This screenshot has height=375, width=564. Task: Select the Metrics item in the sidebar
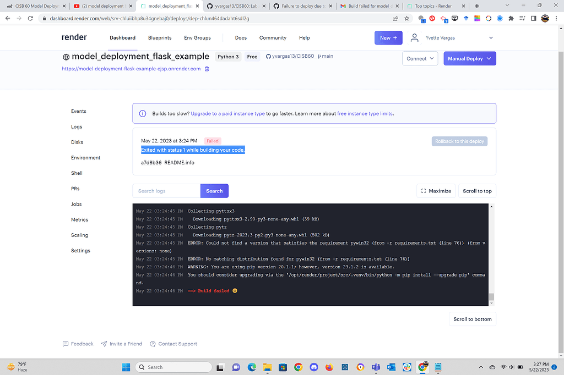pos(81,219)
